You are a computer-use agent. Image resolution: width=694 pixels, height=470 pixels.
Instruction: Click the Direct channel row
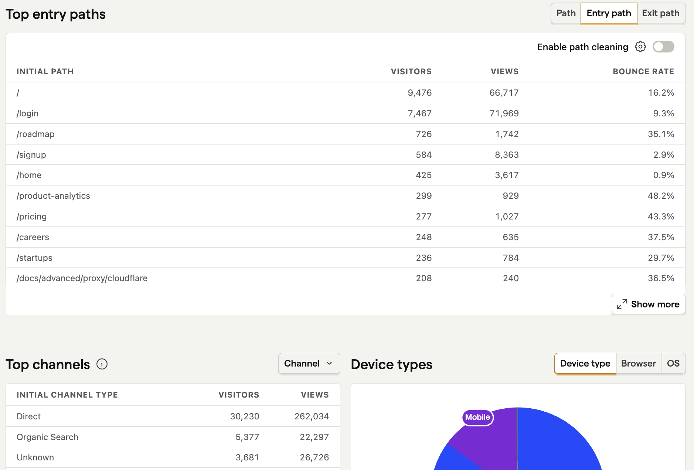point(173,416)
